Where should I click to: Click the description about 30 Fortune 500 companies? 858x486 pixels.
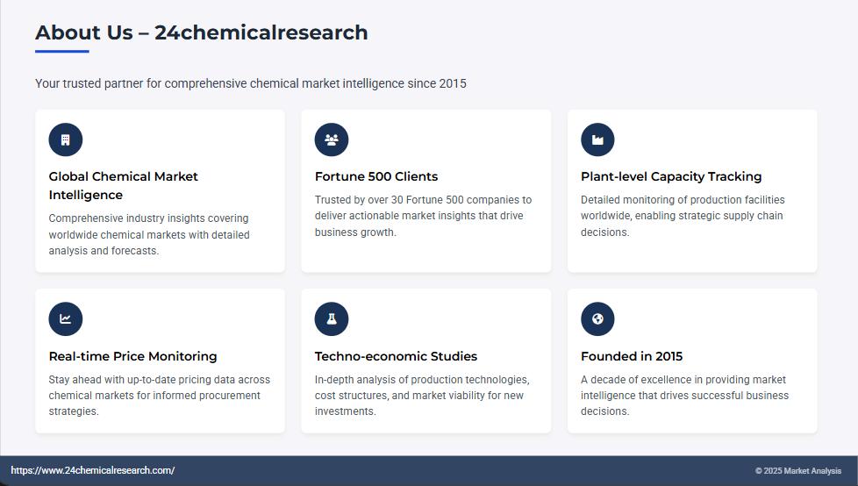(423, 216)
